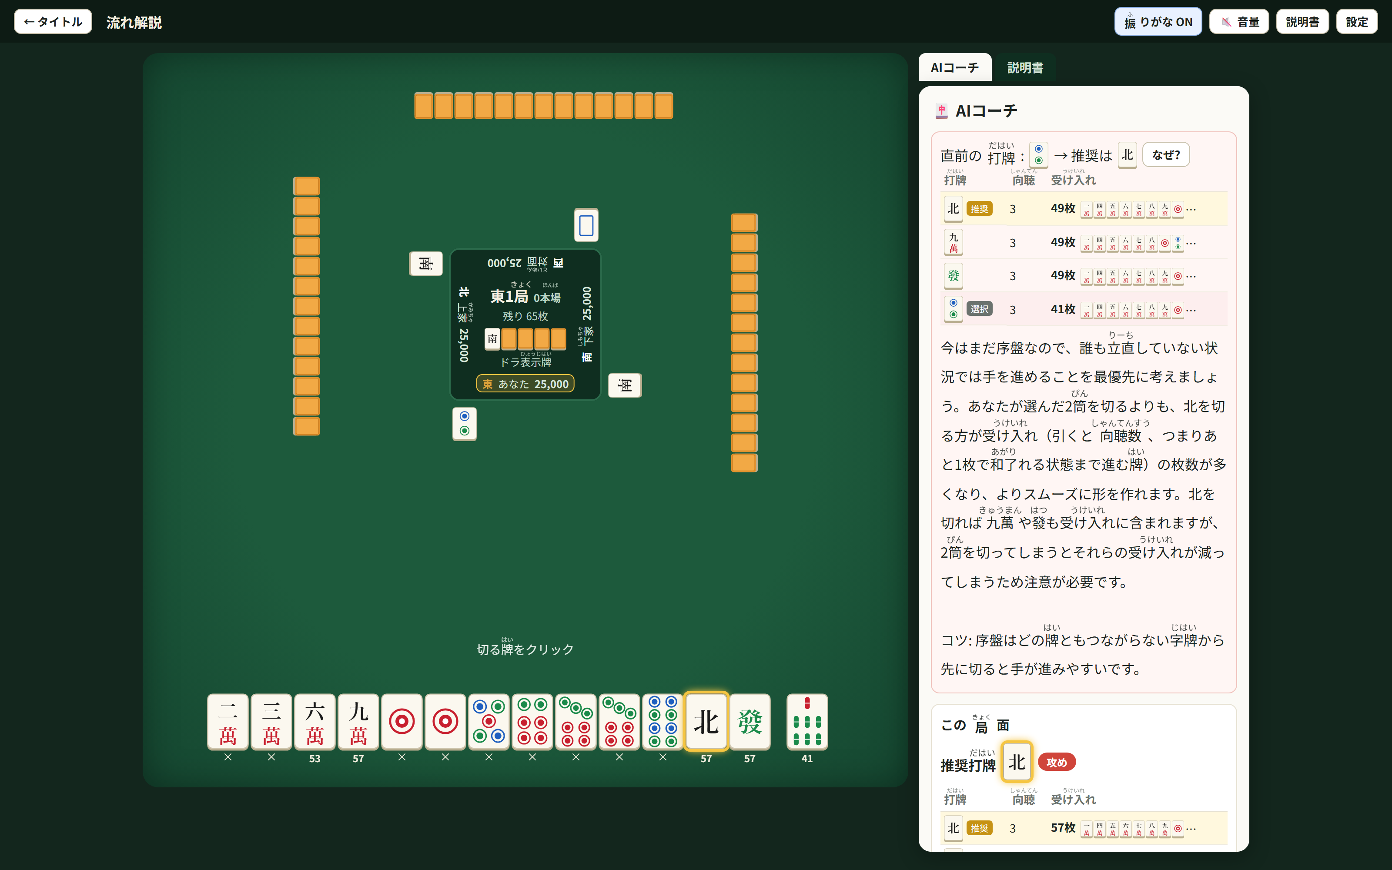Click the 北 推奨 57枚 row
The width and height of the screenshot is (1392, 870).
coord(1084,828)
